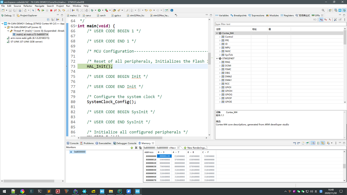This screenshot has width=347, height=195.
Task: Open the Refactor menu
Action: (28, 6)
